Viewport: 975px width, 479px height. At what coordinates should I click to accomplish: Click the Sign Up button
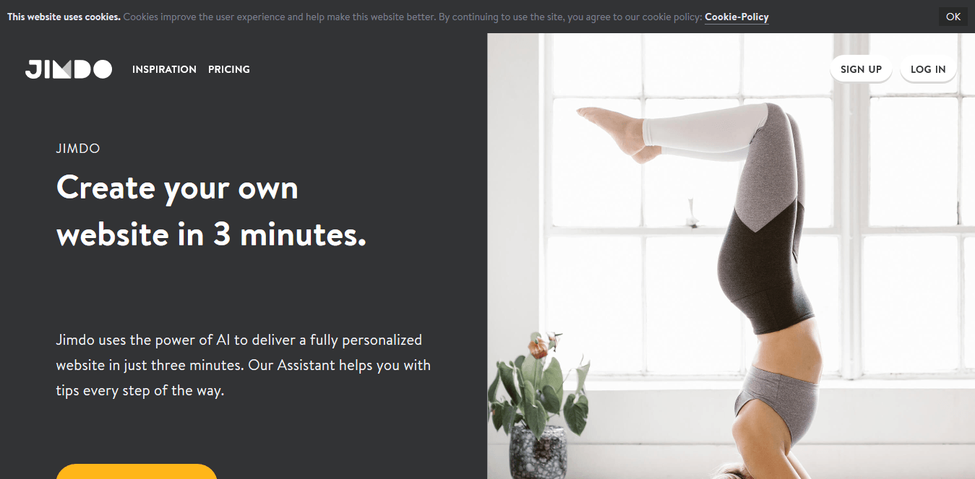tap(861, 69)
